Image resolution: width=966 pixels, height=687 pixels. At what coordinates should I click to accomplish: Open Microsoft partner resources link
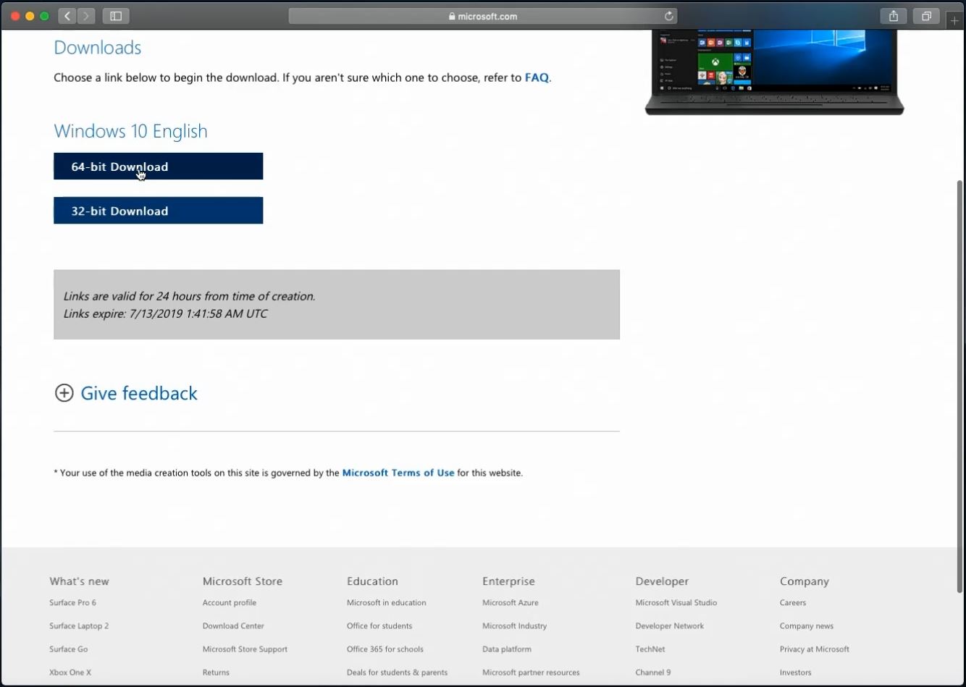(531, 672)
